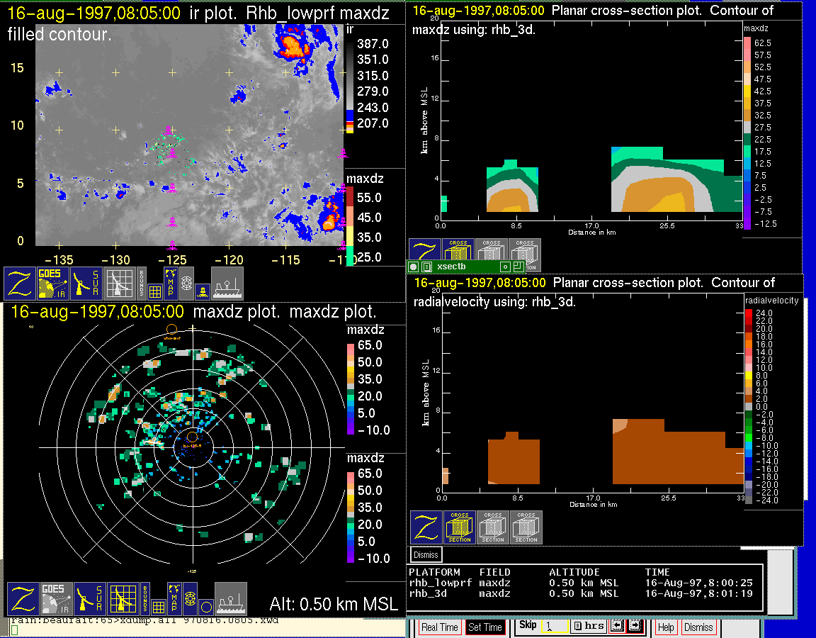
Task: Click the Help button in time controller
Action: tap(666, 627)
